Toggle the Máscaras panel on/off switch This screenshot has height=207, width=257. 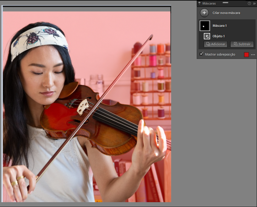(200, 3)
